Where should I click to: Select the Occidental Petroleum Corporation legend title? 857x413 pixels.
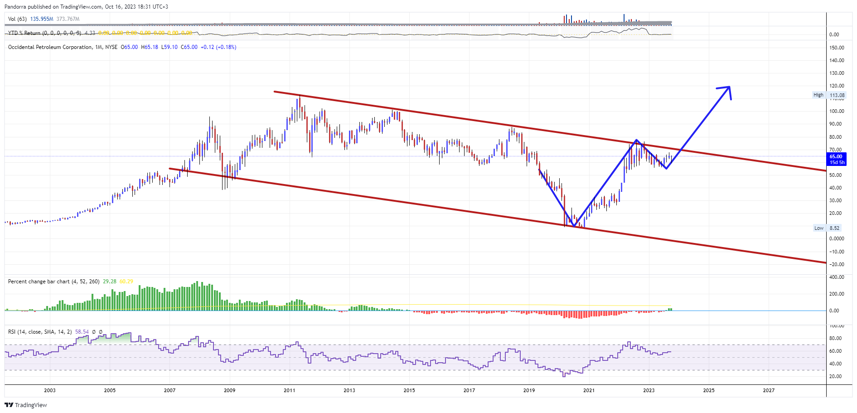coord(50,47)
